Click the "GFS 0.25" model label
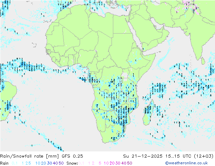The image size is (215, 166). point(72,156)
